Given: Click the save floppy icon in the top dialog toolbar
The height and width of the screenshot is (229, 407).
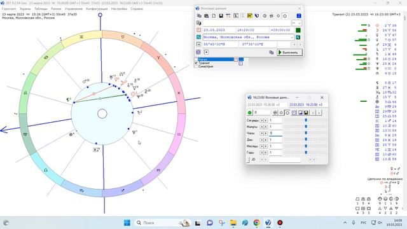Looking at the screenshot, I should tap(221, 16).
